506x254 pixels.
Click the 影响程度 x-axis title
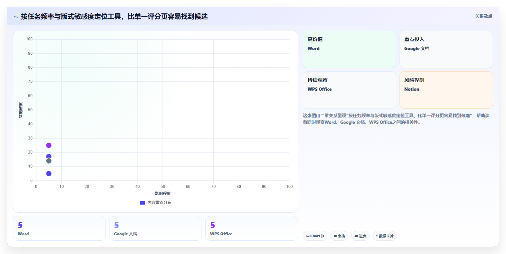[x=163, y=194]
